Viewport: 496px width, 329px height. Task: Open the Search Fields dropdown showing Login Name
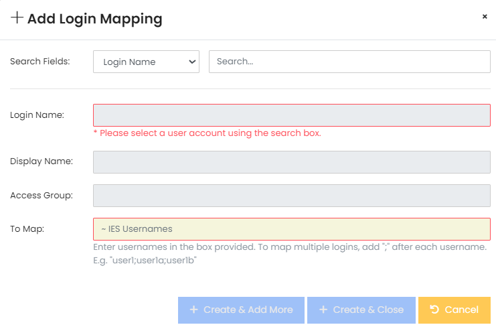point(145,62)
